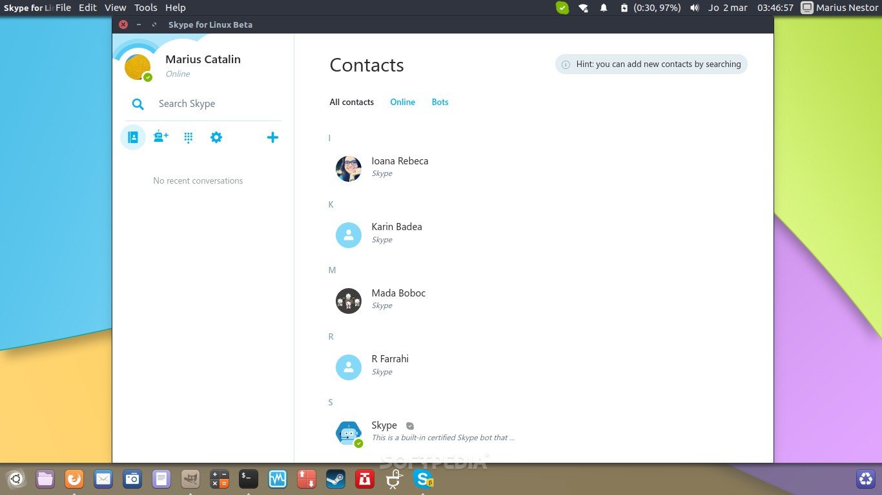This screenshot has height=495, width=882.
Task: Click Karin Badea's default avatar
Action: tap(349, 235)
